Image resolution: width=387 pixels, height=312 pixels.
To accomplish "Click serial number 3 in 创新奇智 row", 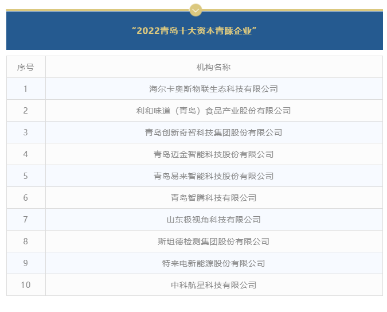I will click(25, 132).
